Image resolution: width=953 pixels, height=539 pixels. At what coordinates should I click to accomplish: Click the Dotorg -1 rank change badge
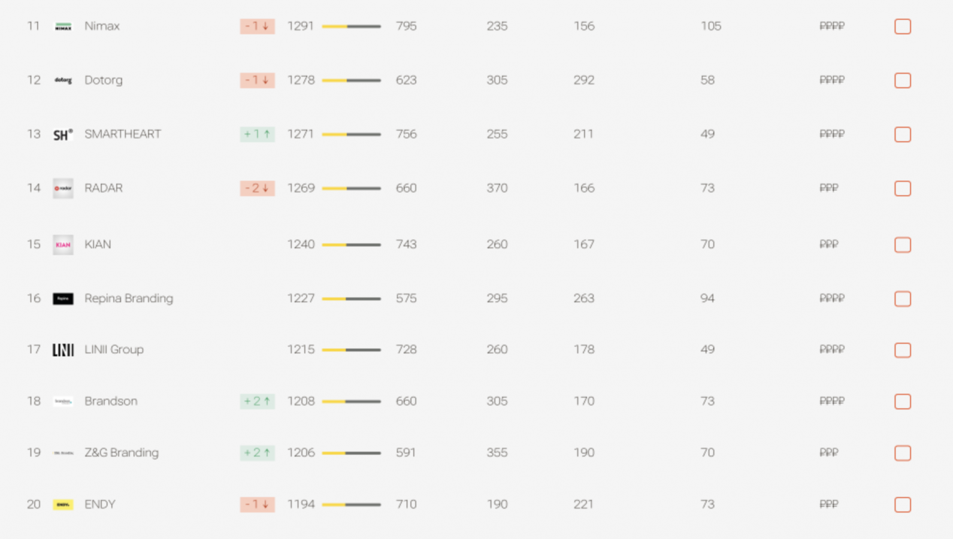pyautogui.click(x=257, y=80)
